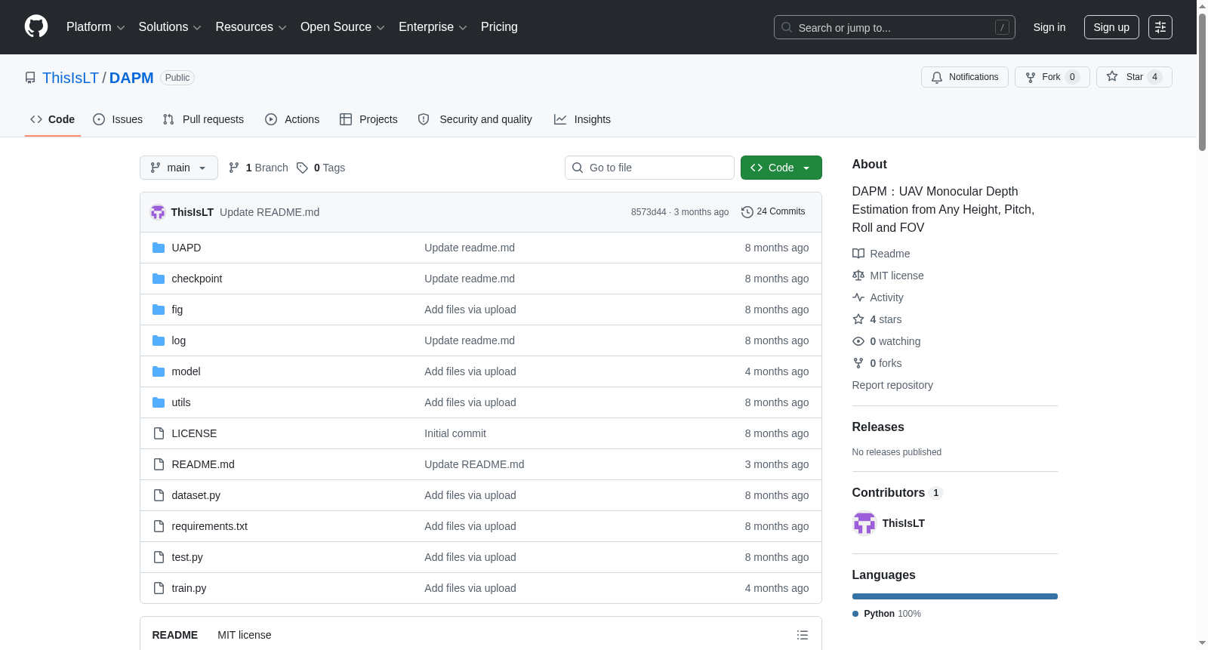The height and width of the screenshot is (650, 1208).
Task: Click the checkpoint folder icon
Action: pos(159,279)
